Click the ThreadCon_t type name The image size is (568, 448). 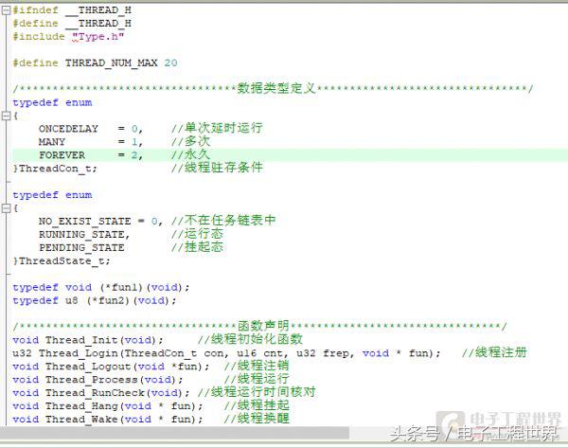click(x=55, y=169)
